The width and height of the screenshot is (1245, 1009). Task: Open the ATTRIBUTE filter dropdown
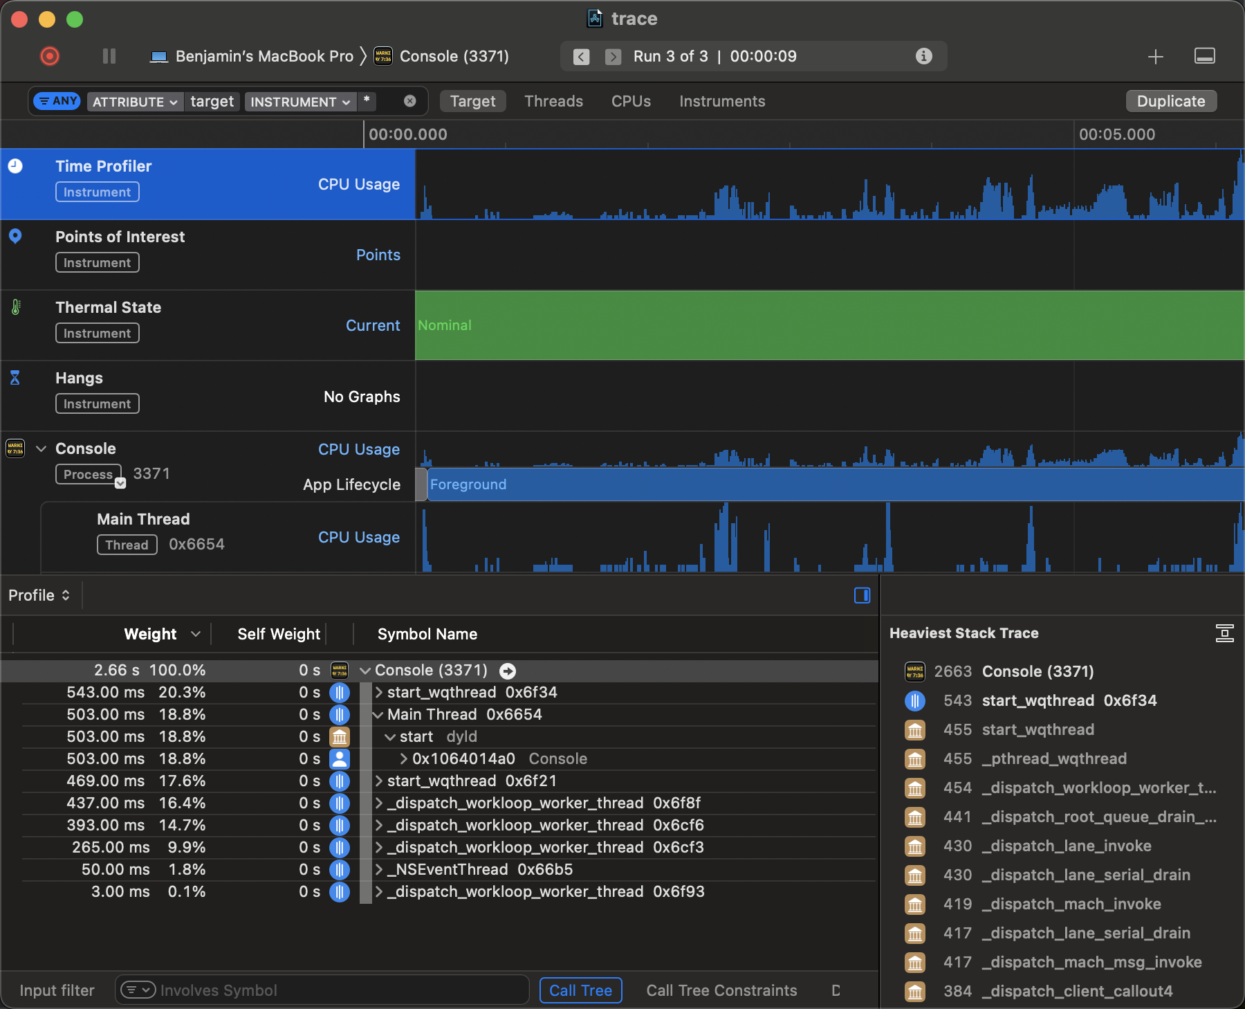(135, 102)
